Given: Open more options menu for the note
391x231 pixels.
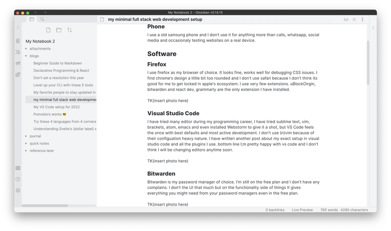Looking at the screenshot, I should [x=362, y=20].
